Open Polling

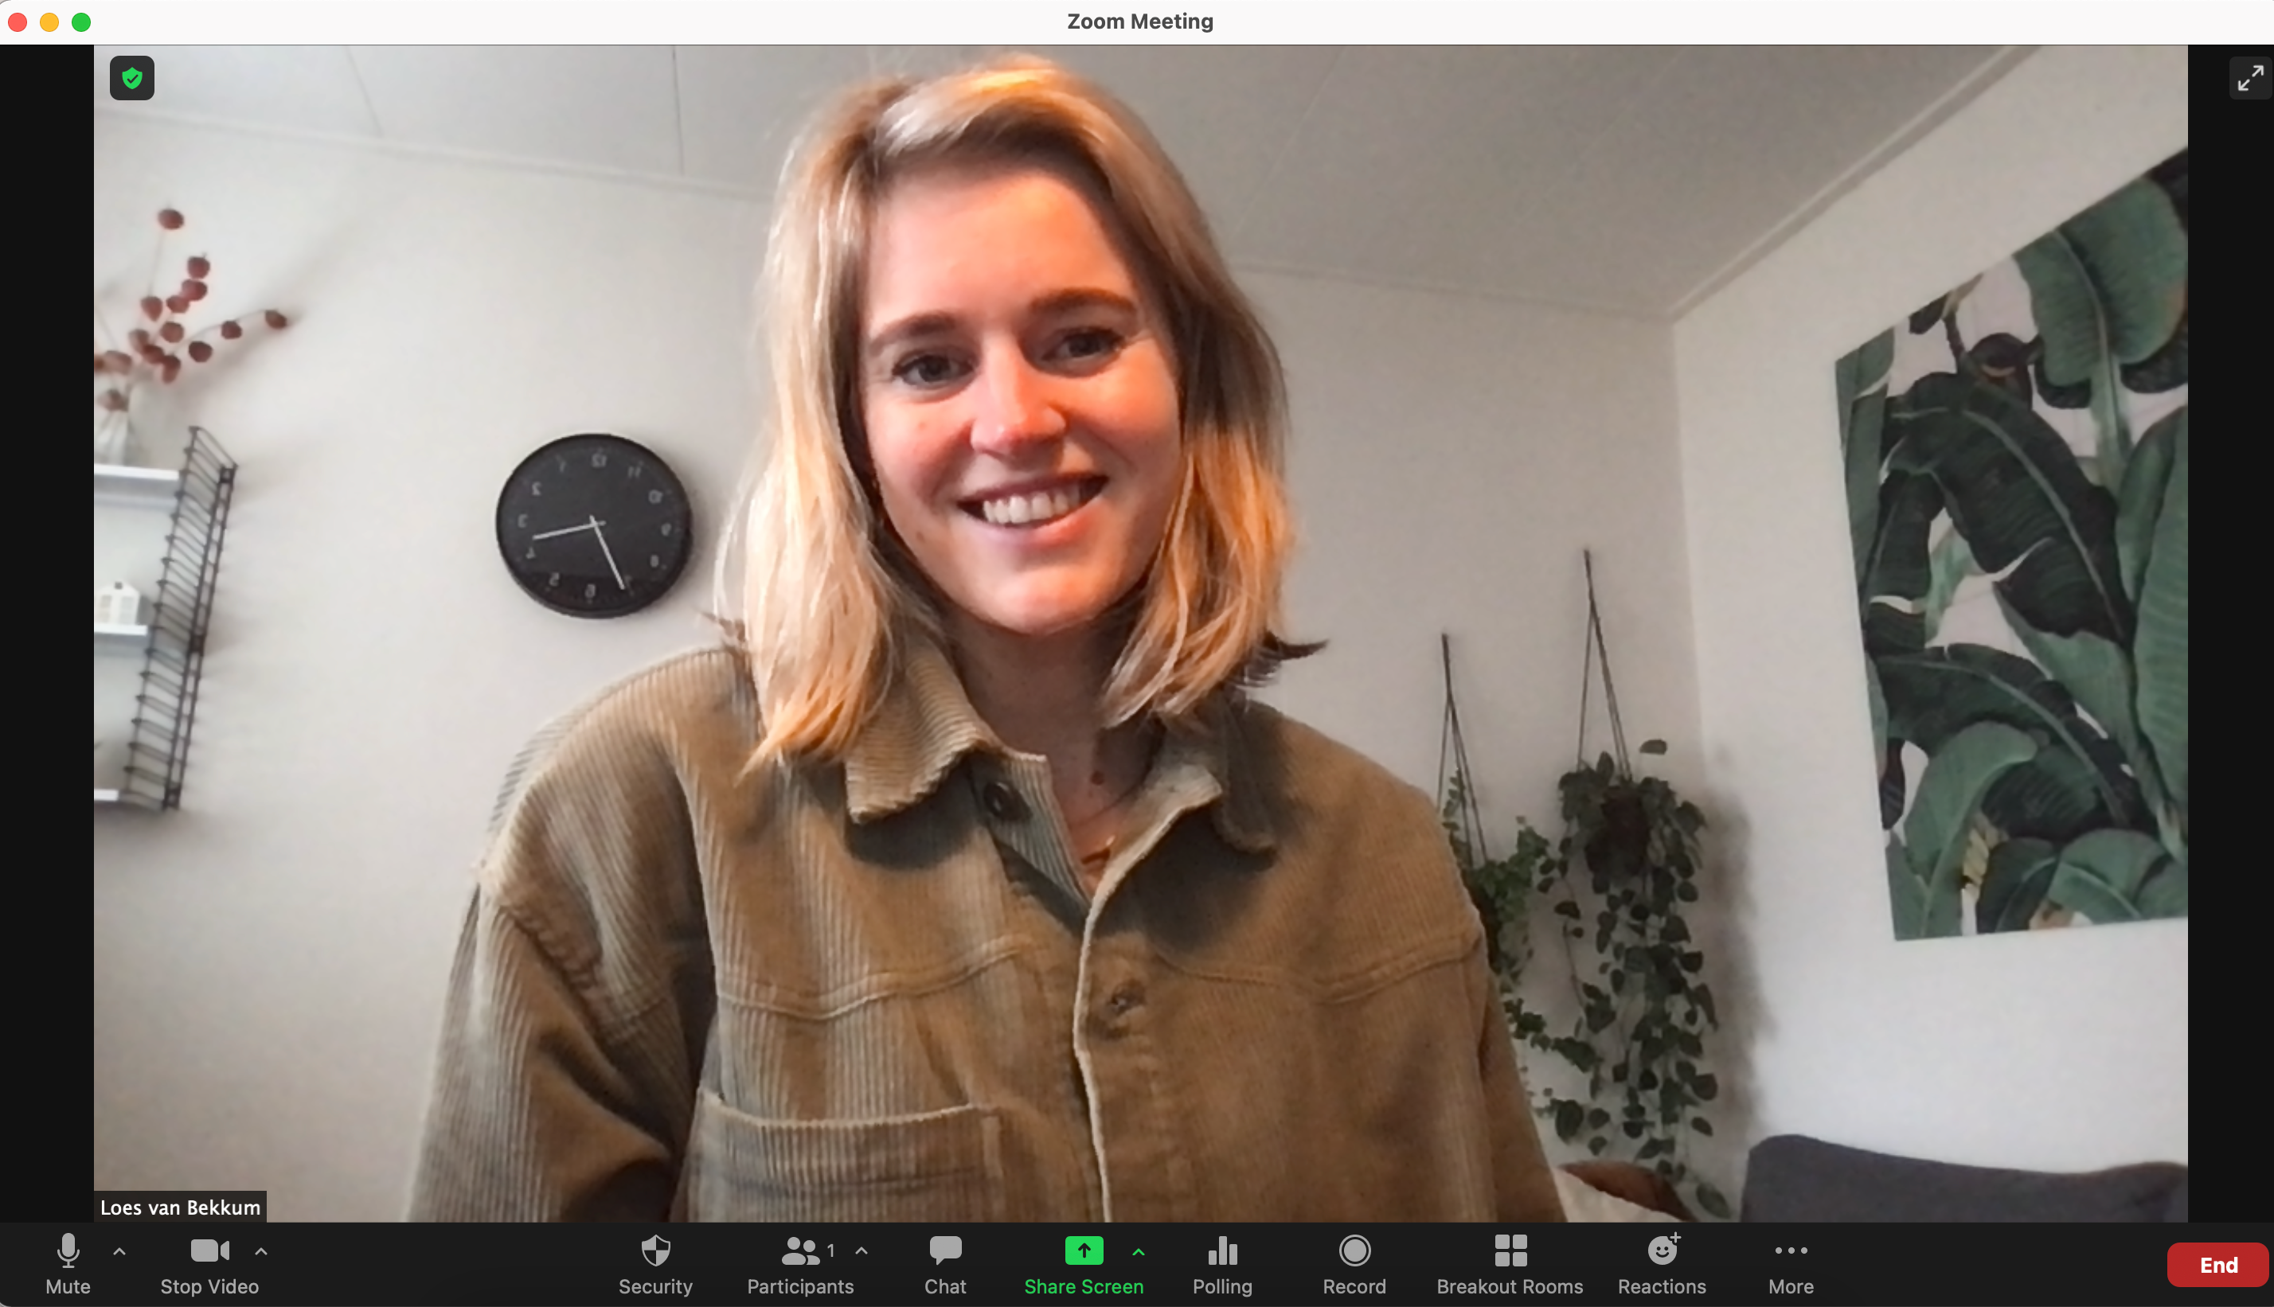1222,1264
